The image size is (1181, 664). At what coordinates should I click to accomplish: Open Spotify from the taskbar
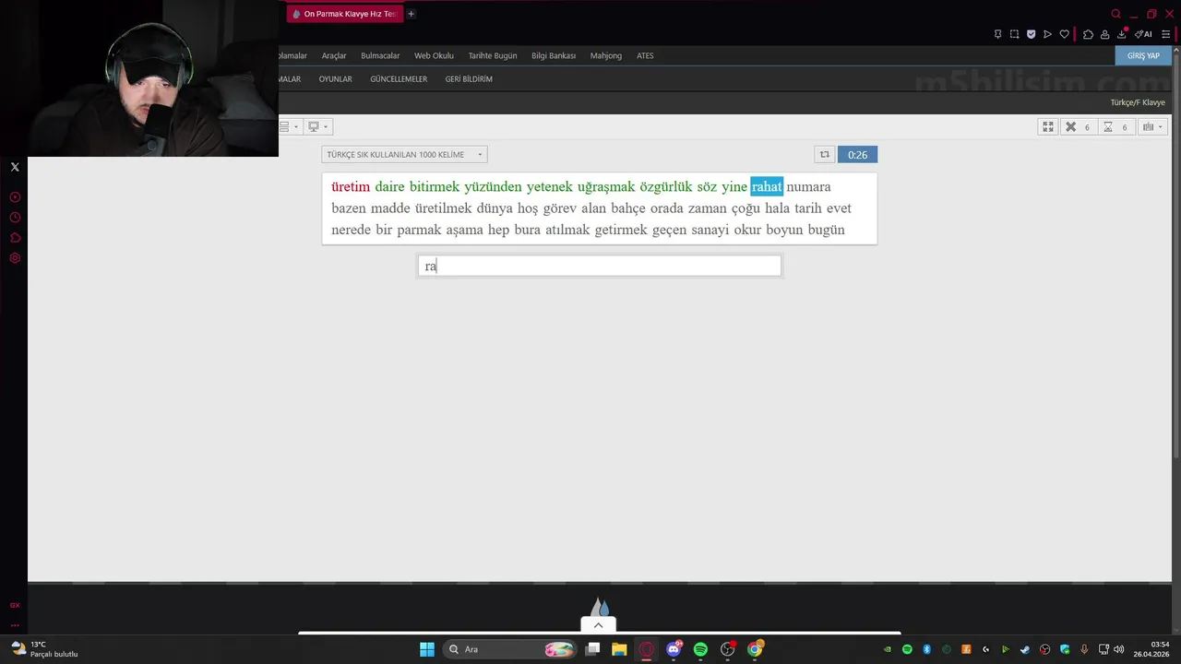pyautogui.click(x=700, y=649)
